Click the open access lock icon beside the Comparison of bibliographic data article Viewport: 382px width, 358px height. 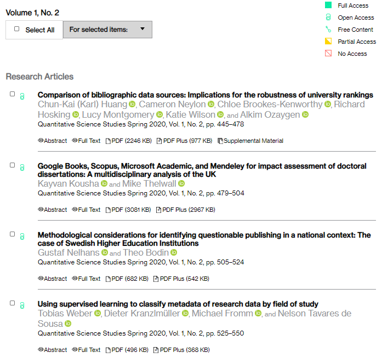[x=22, y=96]
